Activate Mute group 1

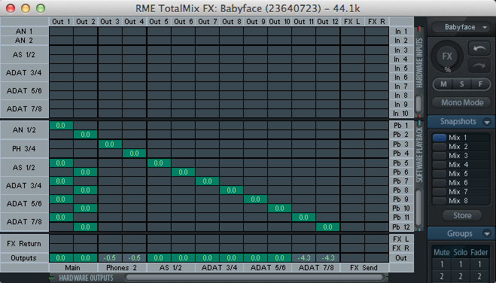point(442,264)
